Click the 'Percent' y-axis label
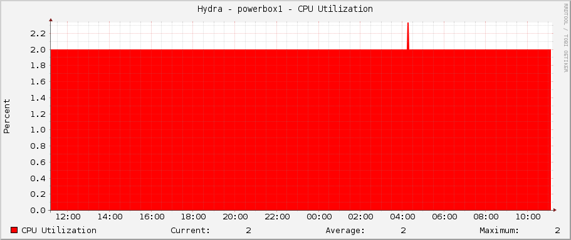This screenshot has height=240, width=571. tap(7, 116)
